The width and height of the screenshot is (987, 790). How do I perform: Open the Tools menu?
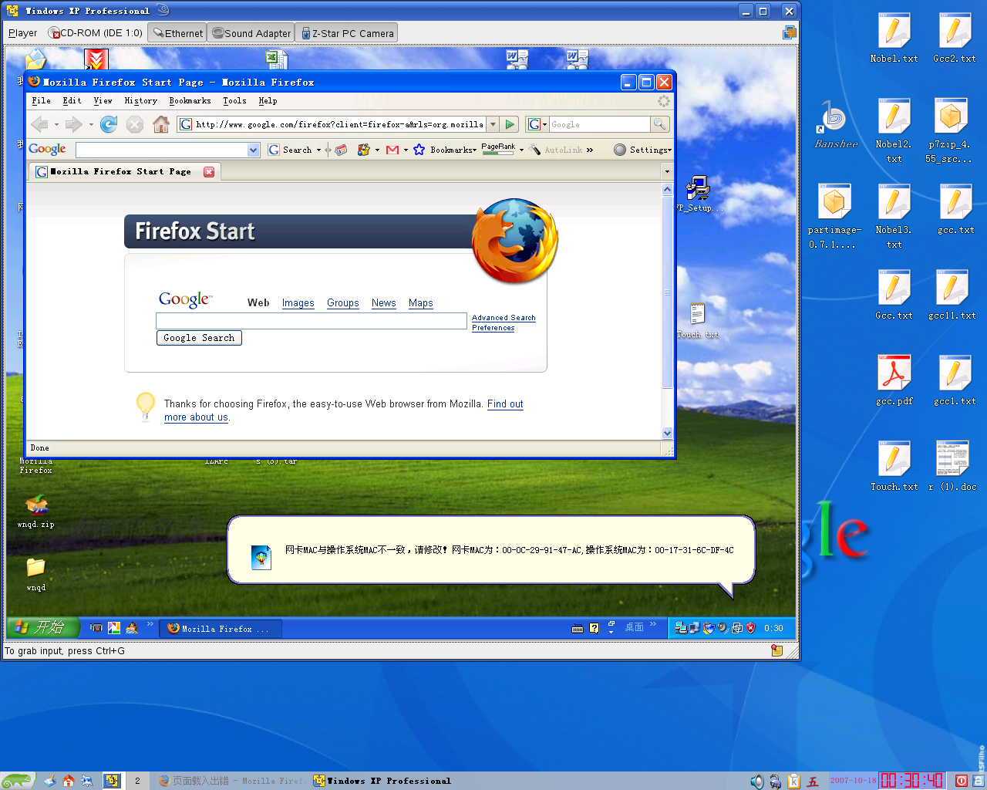tap(234, 101)
